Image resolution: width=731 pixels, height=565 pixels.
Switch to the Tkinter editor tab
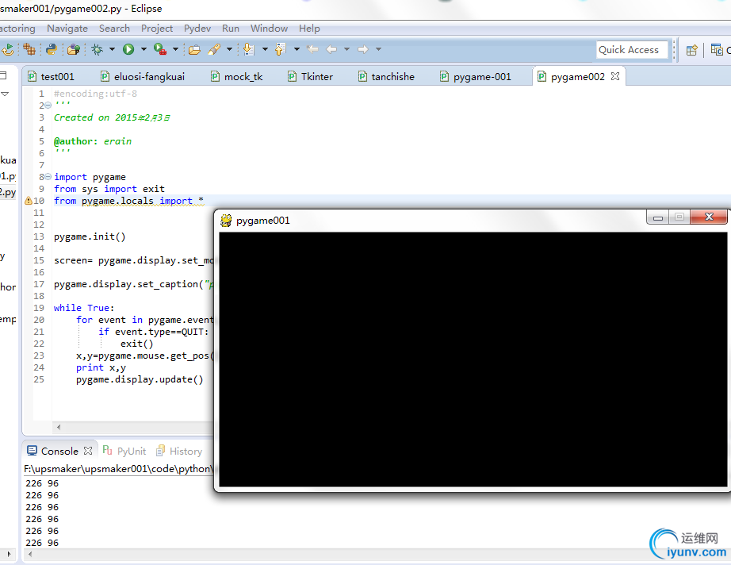[311, 76]
